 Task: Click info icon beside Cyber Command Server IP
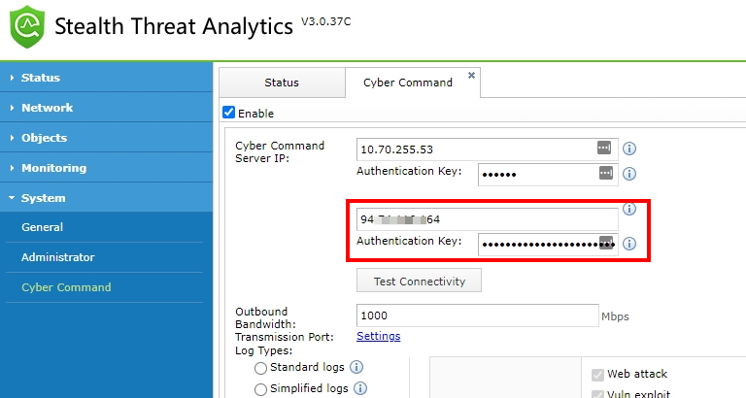coord(629,149)
